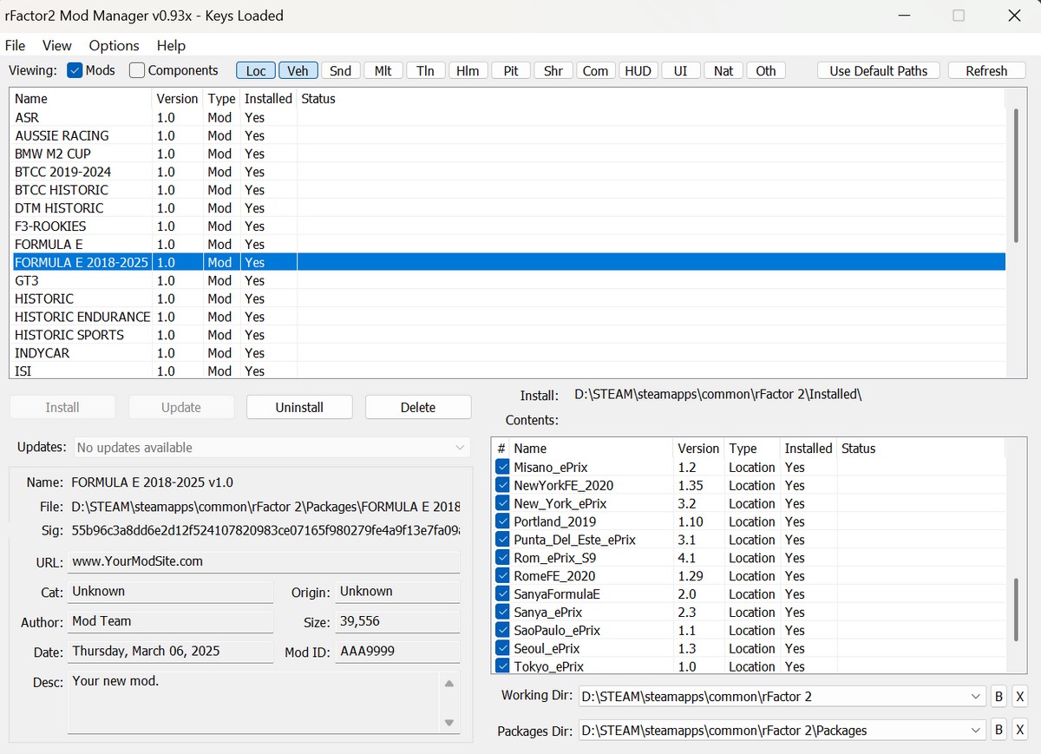Click the X button beside Working Dir
The width and height of the screenshot is (1041, 754).
[x=1019, y=697]
